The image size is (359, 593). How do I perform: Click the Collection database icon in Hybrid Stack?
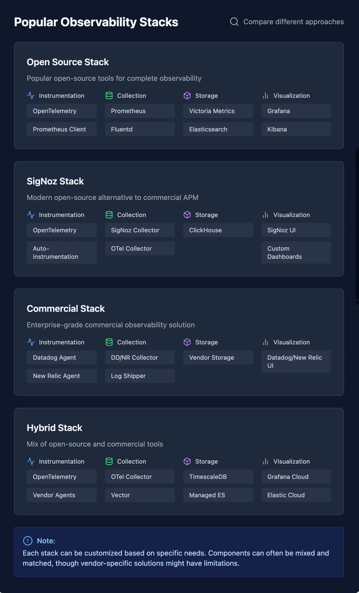tap(109, 461)
